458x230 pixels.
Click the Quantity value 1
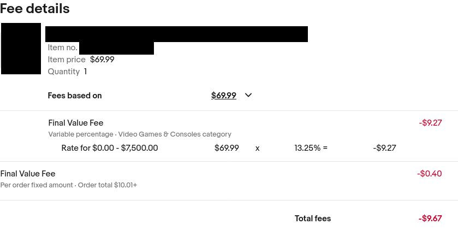coord(85,72)
